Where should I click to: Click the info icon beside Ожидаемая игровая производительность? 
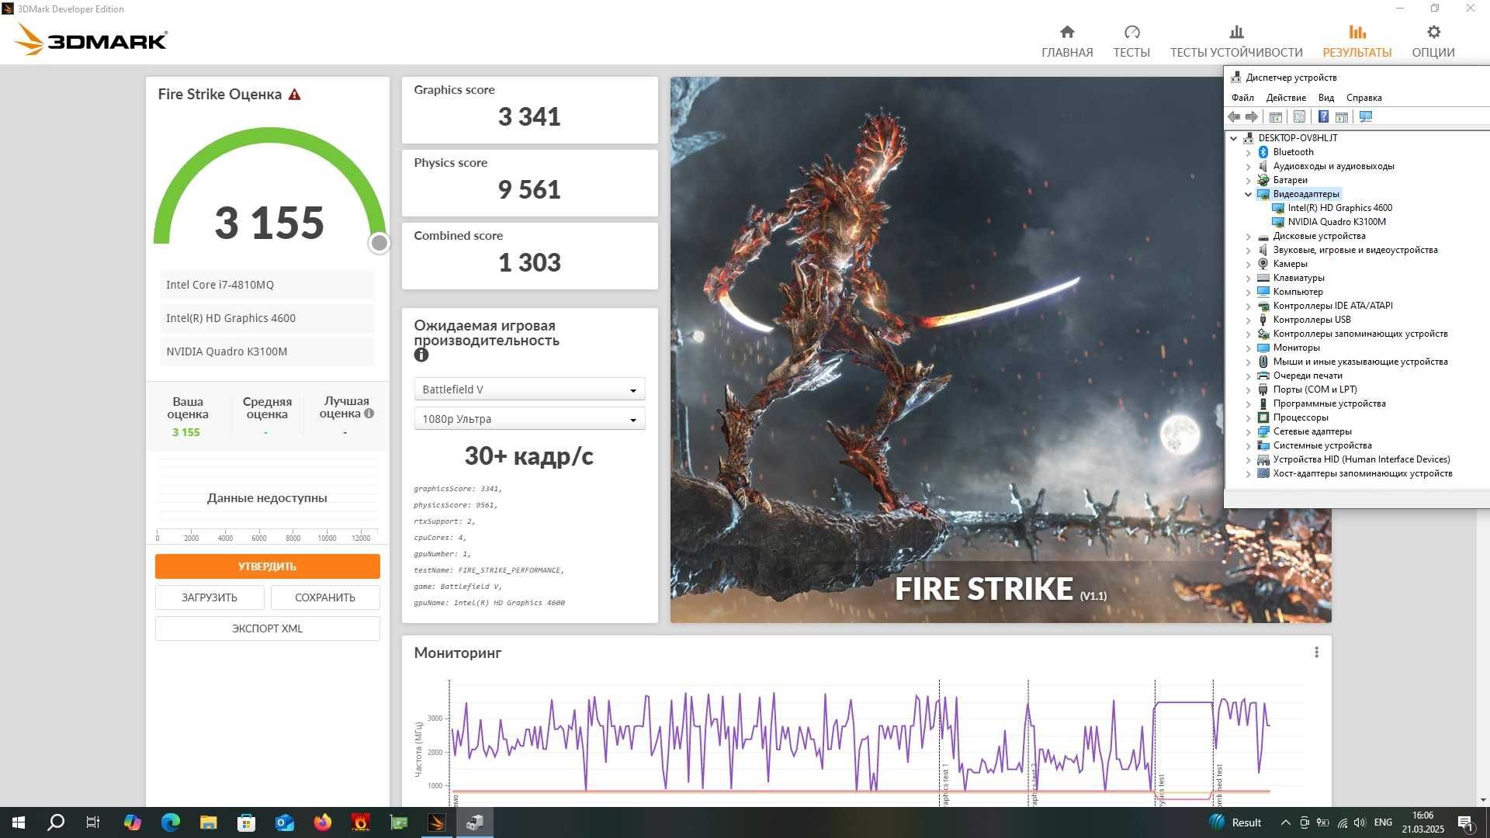(421, 355)
